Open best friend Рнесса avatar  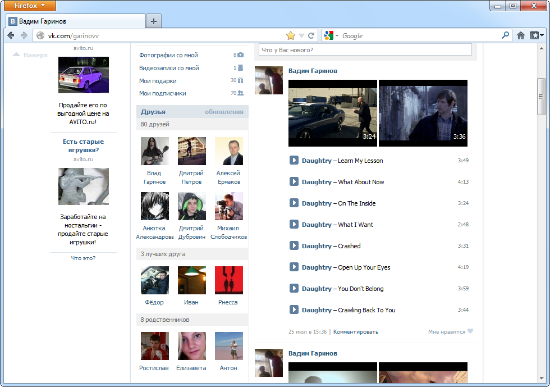(229, 280)
